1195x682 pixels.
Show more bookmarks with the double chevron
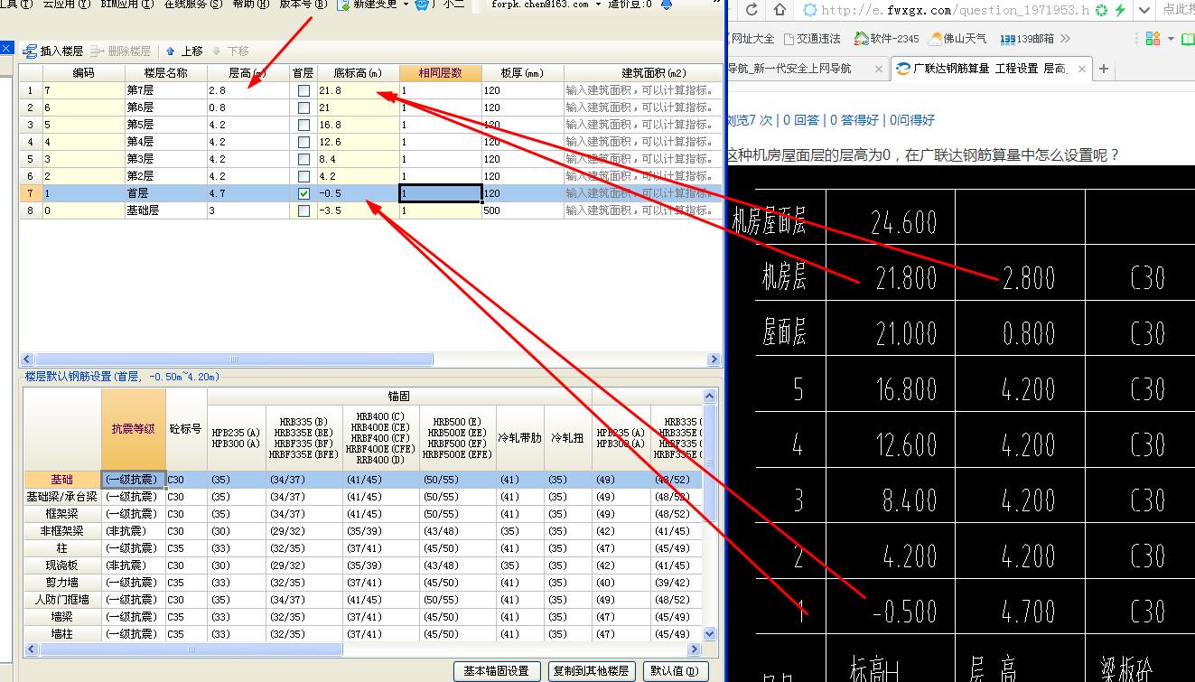click(x=1065, y=39)
